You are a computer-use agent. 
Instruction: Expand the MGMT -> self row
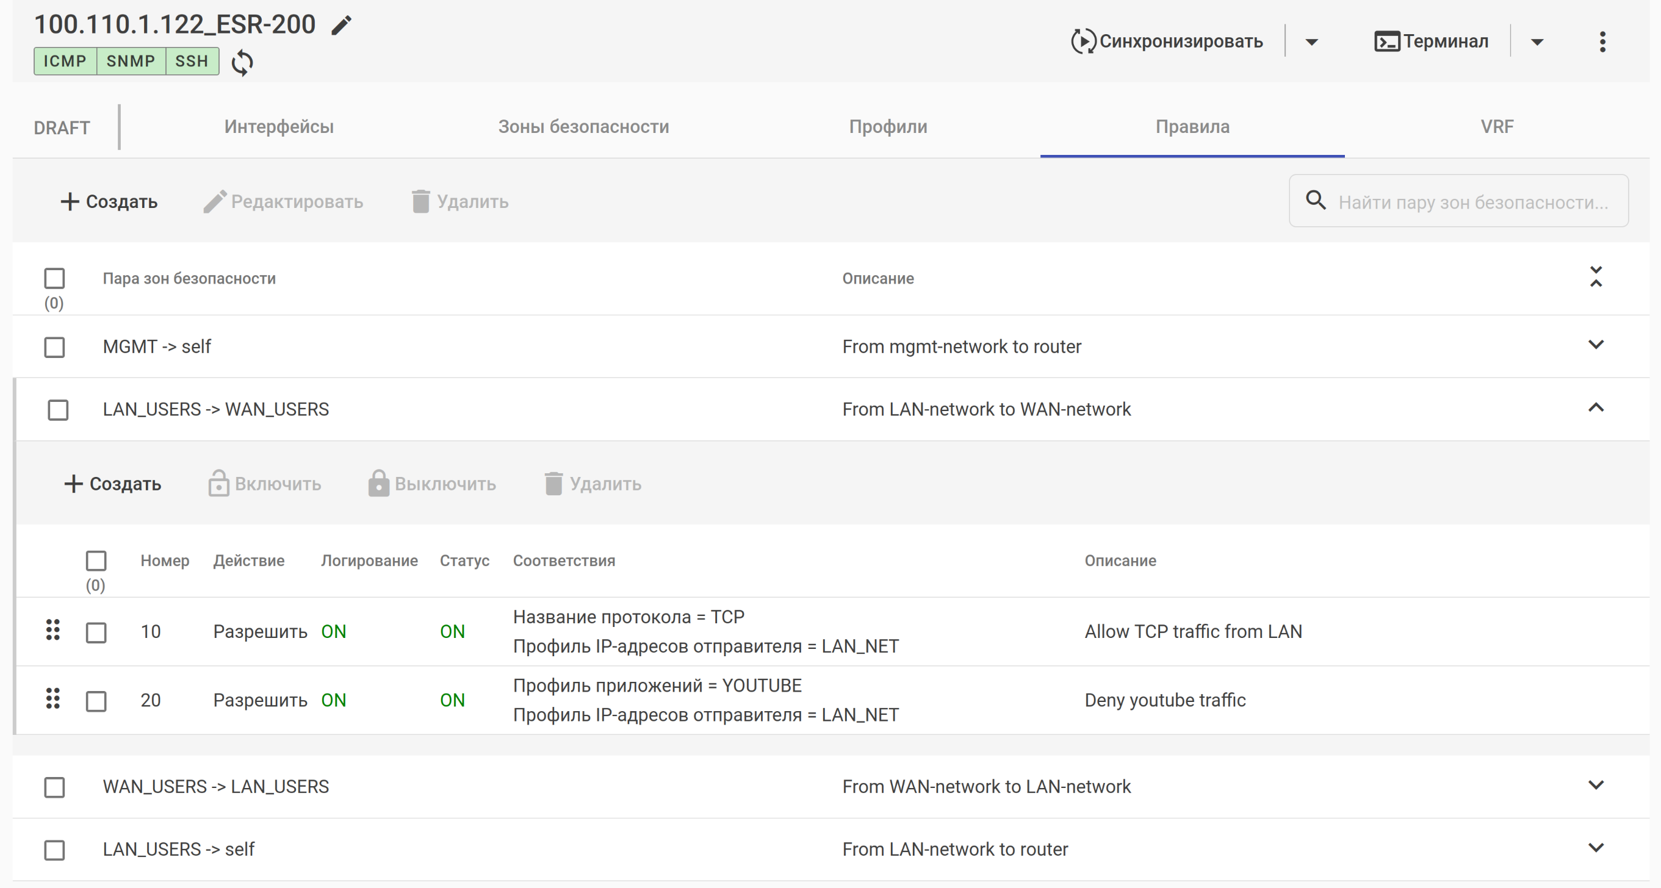1596,345
